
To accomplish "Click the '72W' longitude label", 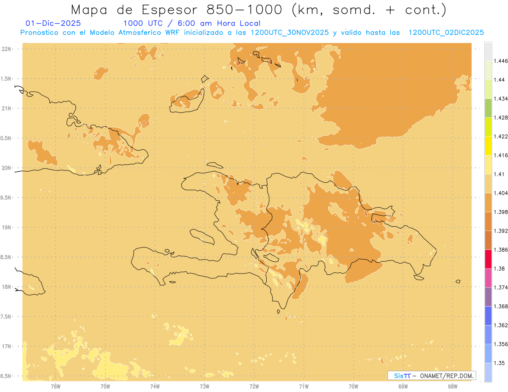I will click(254, 386).
